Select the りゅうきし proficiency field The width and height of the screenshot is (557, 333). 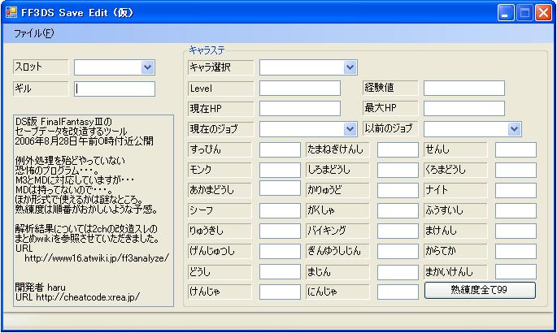pyautogui.click(x=280, y=231)
